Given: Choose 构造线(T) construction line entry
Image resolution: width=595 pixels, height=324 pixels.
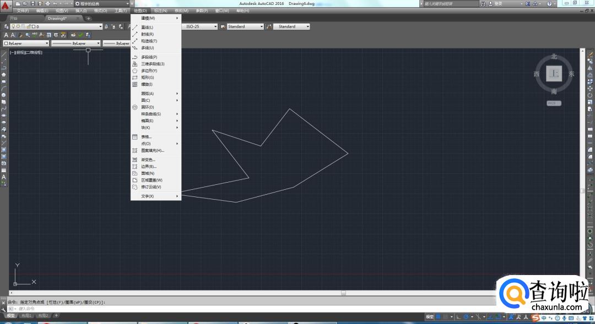Looking at the screenshot, I should click(x=155, y=41).
